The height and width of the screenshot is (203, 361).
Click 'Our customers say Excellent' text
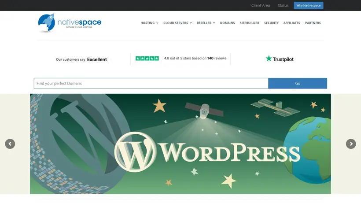coord(81,59)
